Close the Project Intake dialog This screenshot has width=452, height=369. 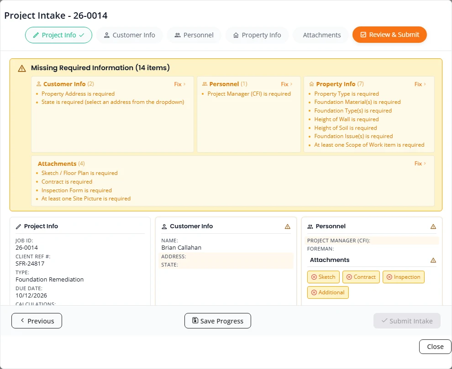pos(435,347)
